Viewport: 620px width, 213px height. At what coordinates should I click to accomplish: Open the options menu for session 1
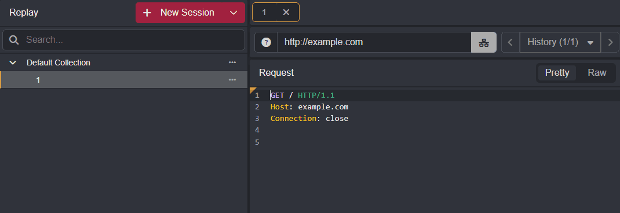click(x=232, y=80)
